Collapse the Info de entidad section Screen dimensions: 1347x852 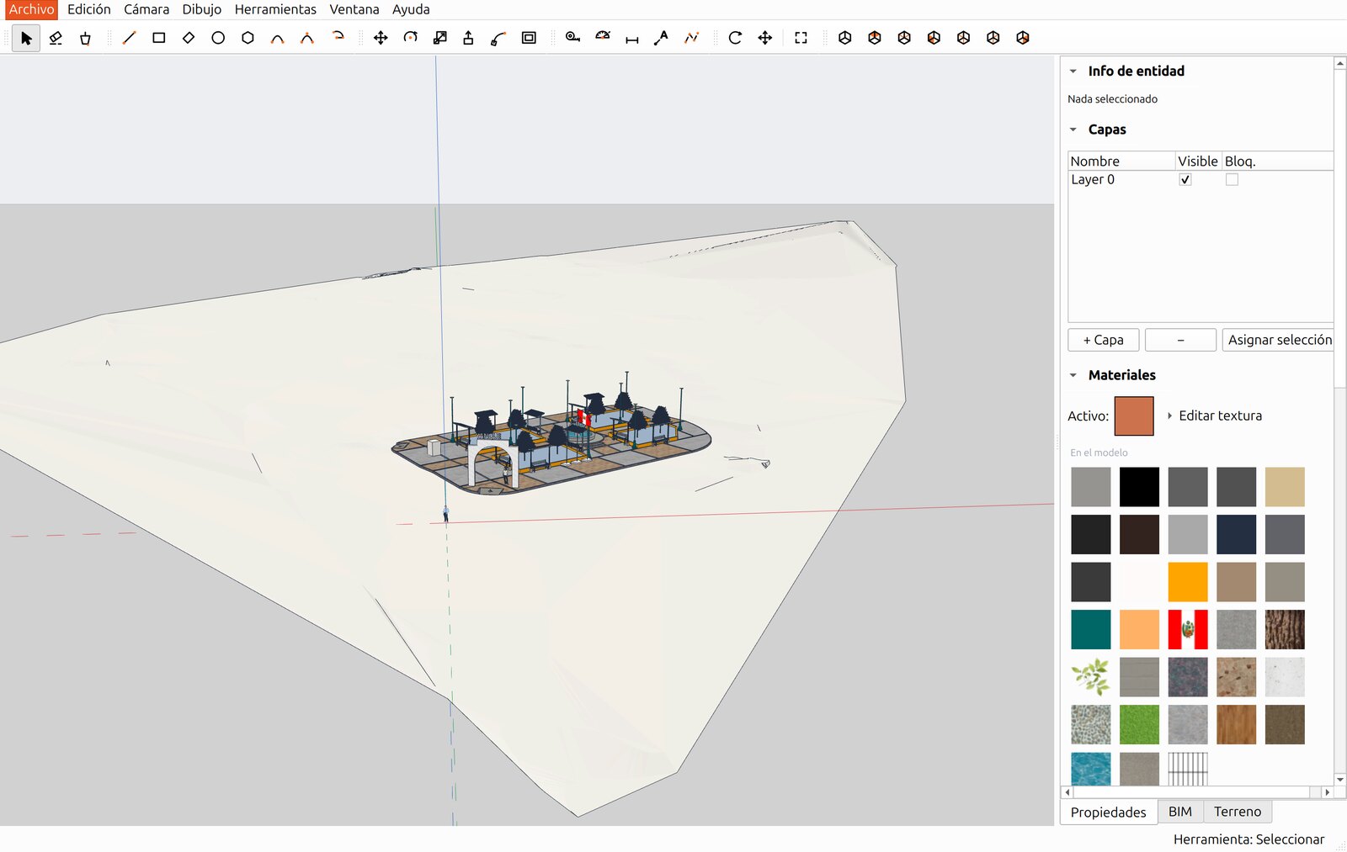click(1073, 71)
